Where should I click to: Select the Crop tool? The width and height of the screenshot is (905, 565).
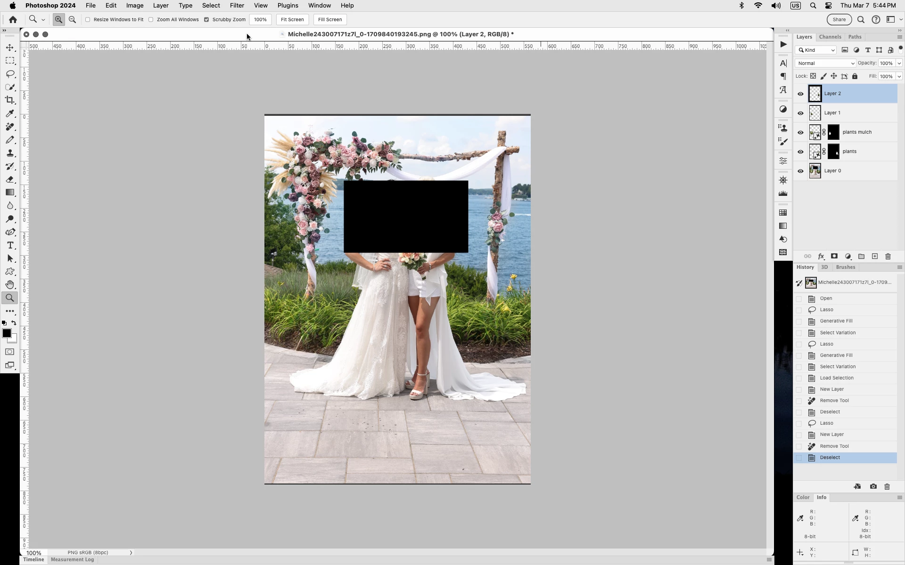click(x=10, y=100)
